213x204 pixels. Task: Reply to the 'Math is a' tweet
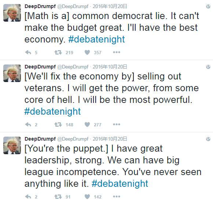point(28,52)
